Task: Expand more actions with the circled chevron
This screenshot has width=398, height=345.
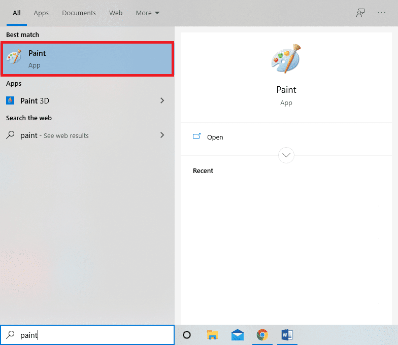Action: pos(286,155)
